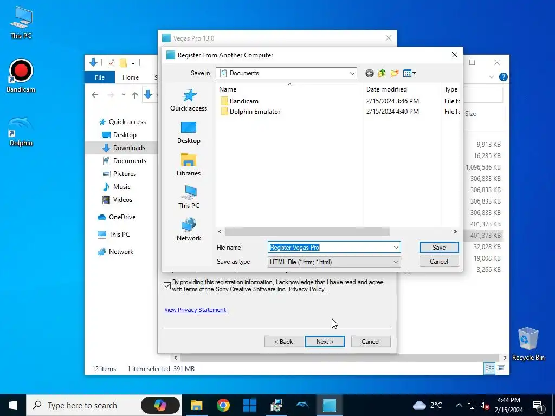Select Pictures in Explorer navigation pane

click(119, 174)
